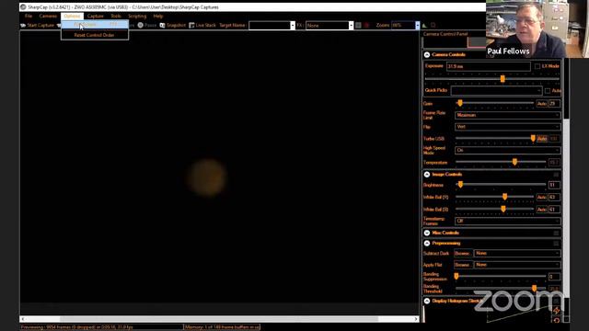The height and width of the screenshot is (331, 589).
Task: Click the Brightness value box
Action: (554, 185)
